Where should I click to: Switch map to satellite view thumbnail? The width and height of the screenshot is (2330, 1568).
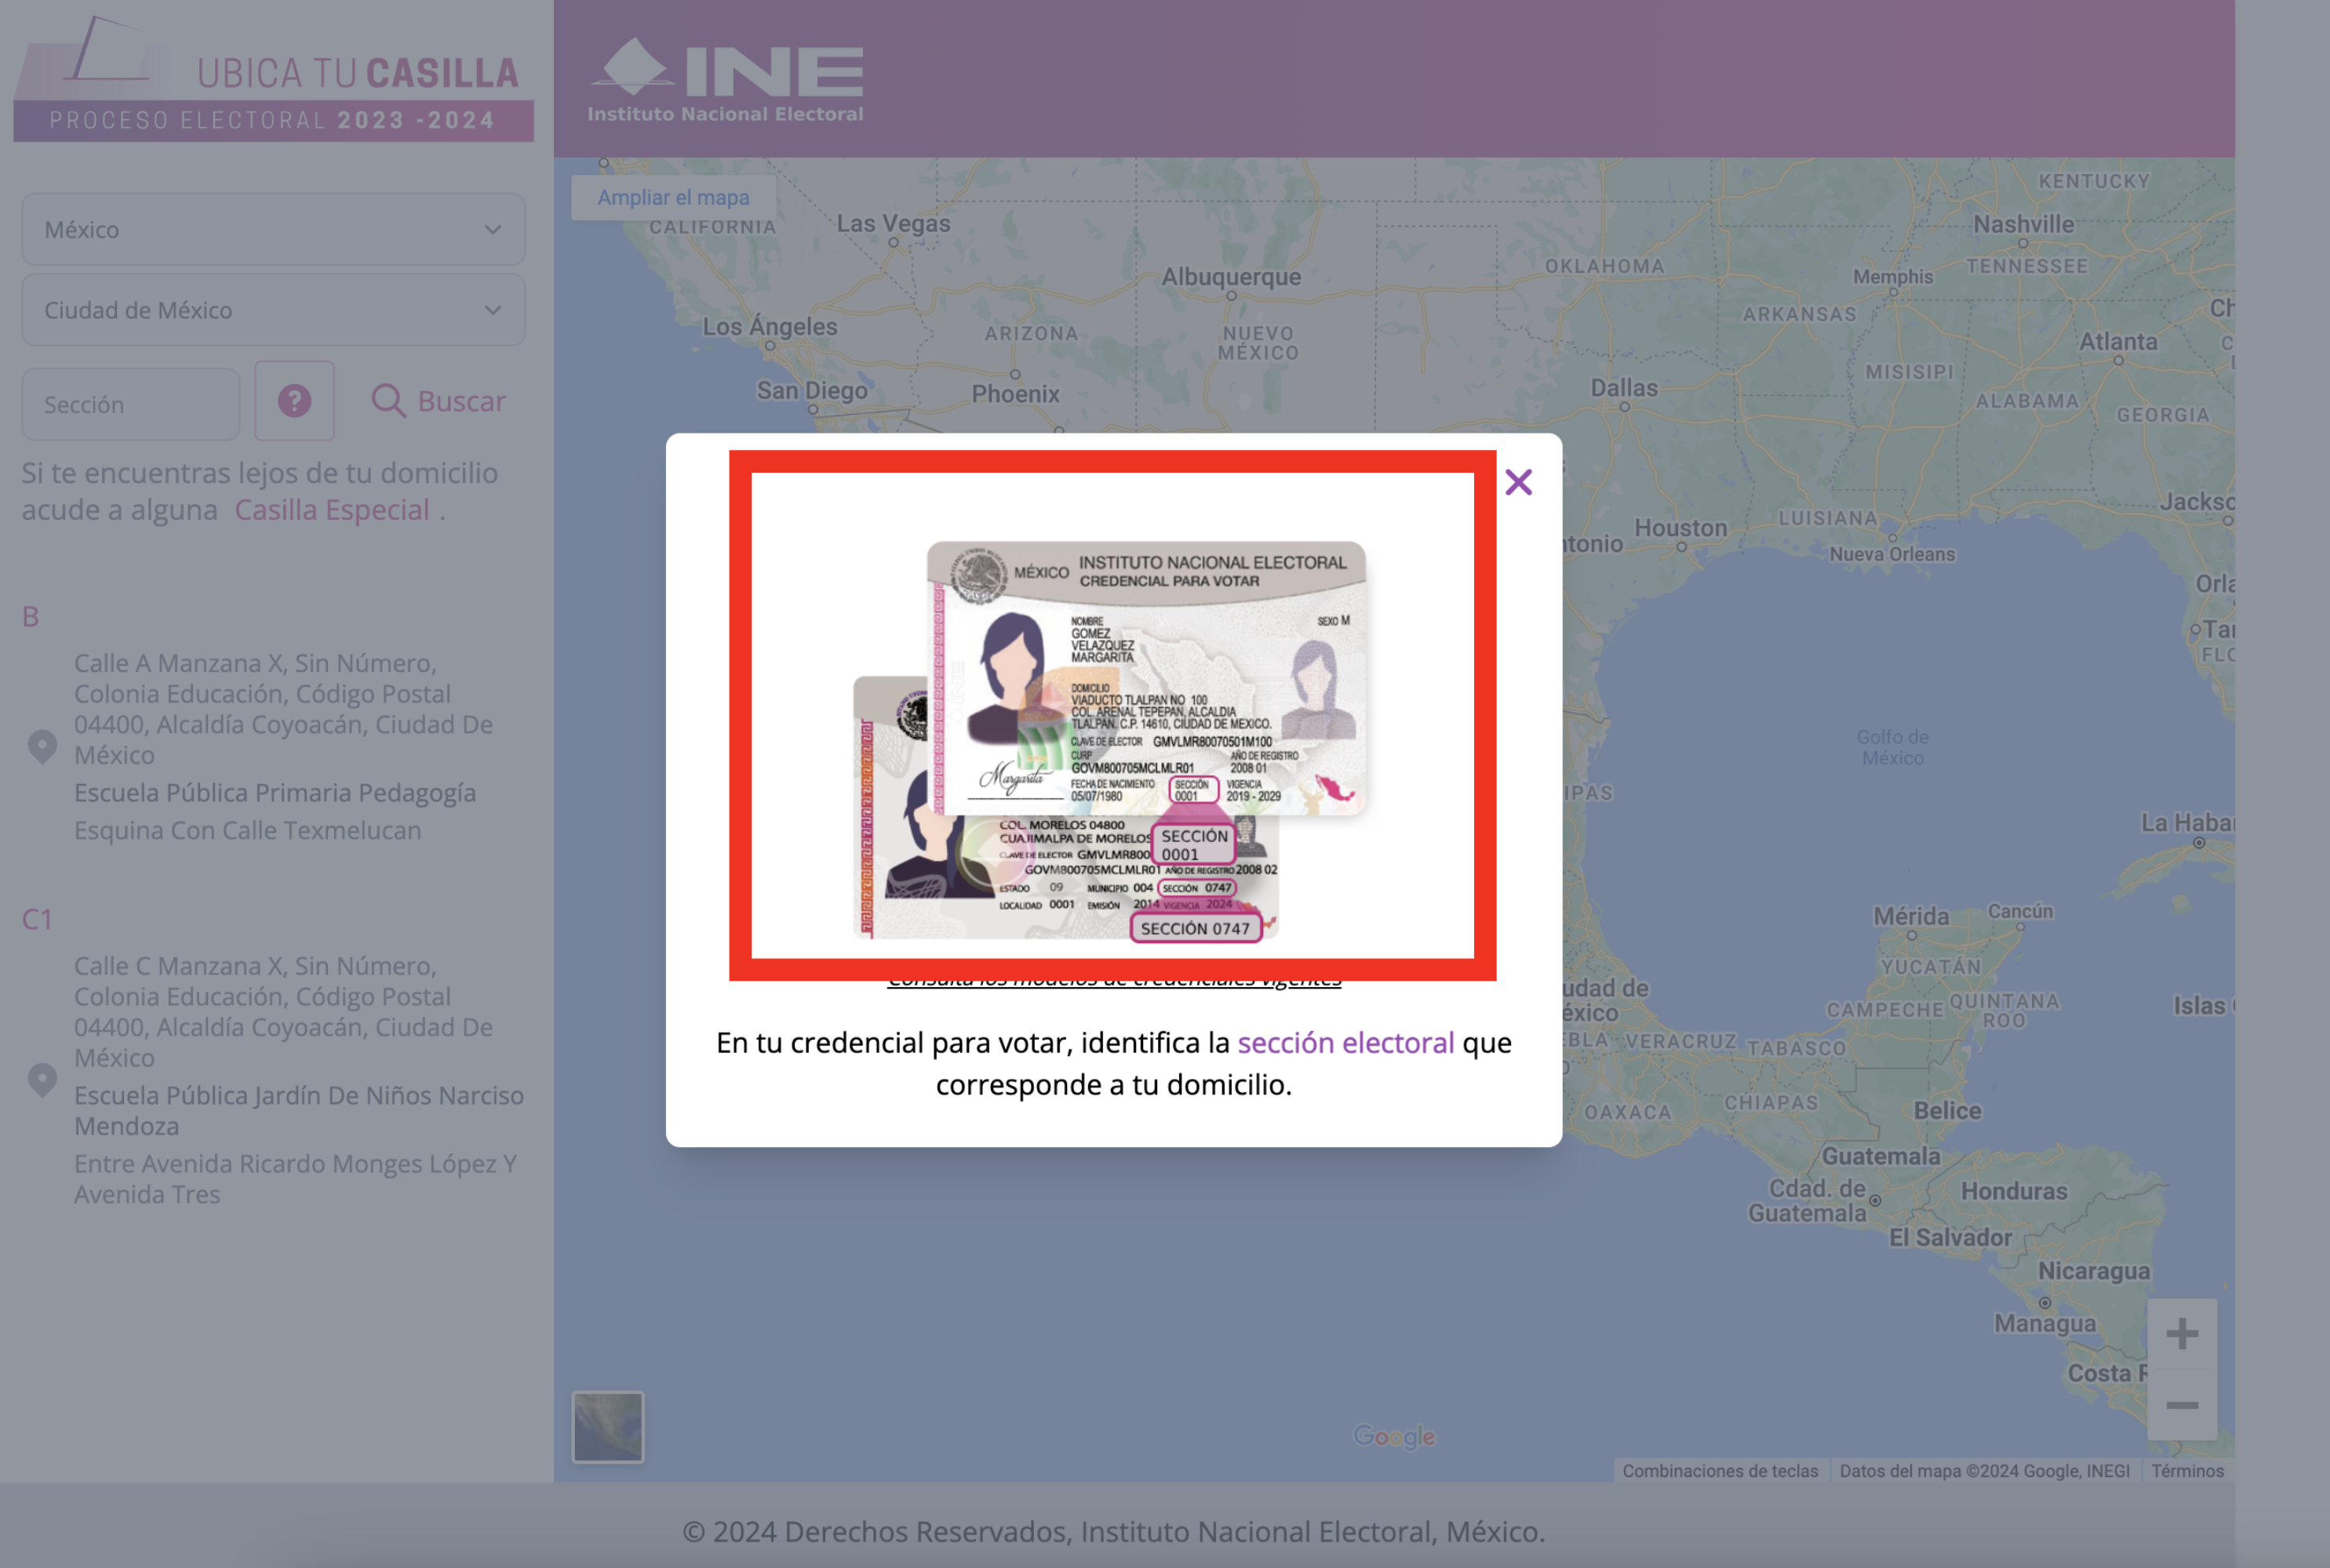pyautogui.click(x=607, y=1427)
